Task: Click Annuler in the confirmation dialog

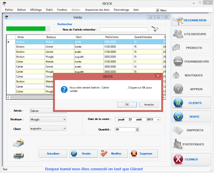Action: click(149, 104)
